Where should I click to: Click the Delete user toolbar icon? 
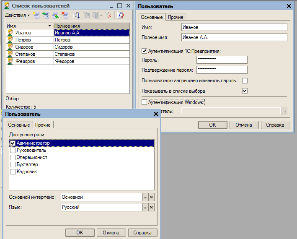click(x=65, y=15)
